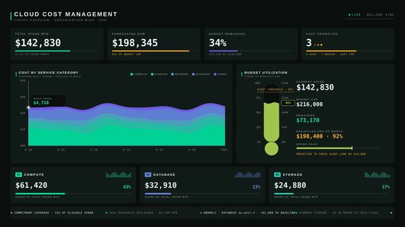The height and width of the screenshot is (227, 405).
Task: Click the Remaining $73,170 value
Action: 308,120
